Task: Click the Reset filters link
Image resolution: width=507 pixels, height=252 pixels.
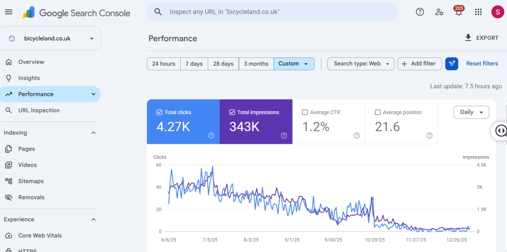Action: (482, 64)
